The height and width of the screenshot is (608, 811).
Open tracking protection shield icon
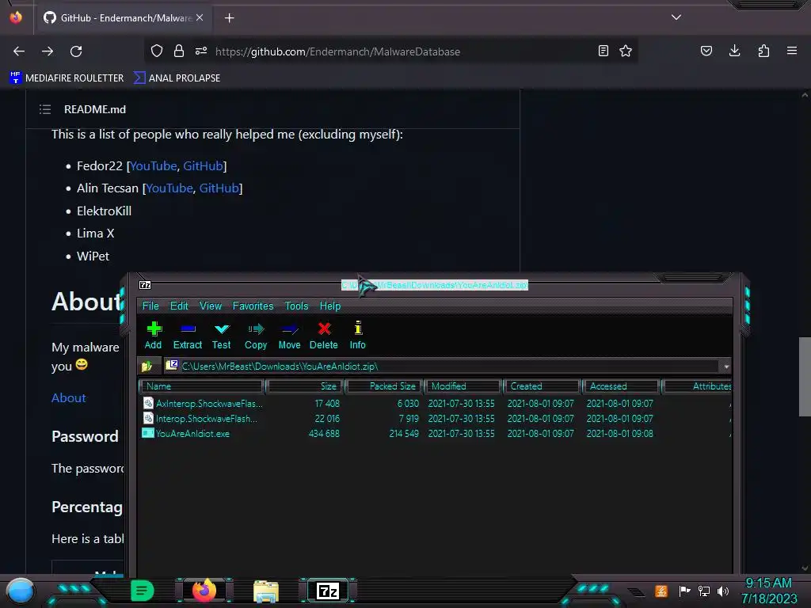coord(157,51)
